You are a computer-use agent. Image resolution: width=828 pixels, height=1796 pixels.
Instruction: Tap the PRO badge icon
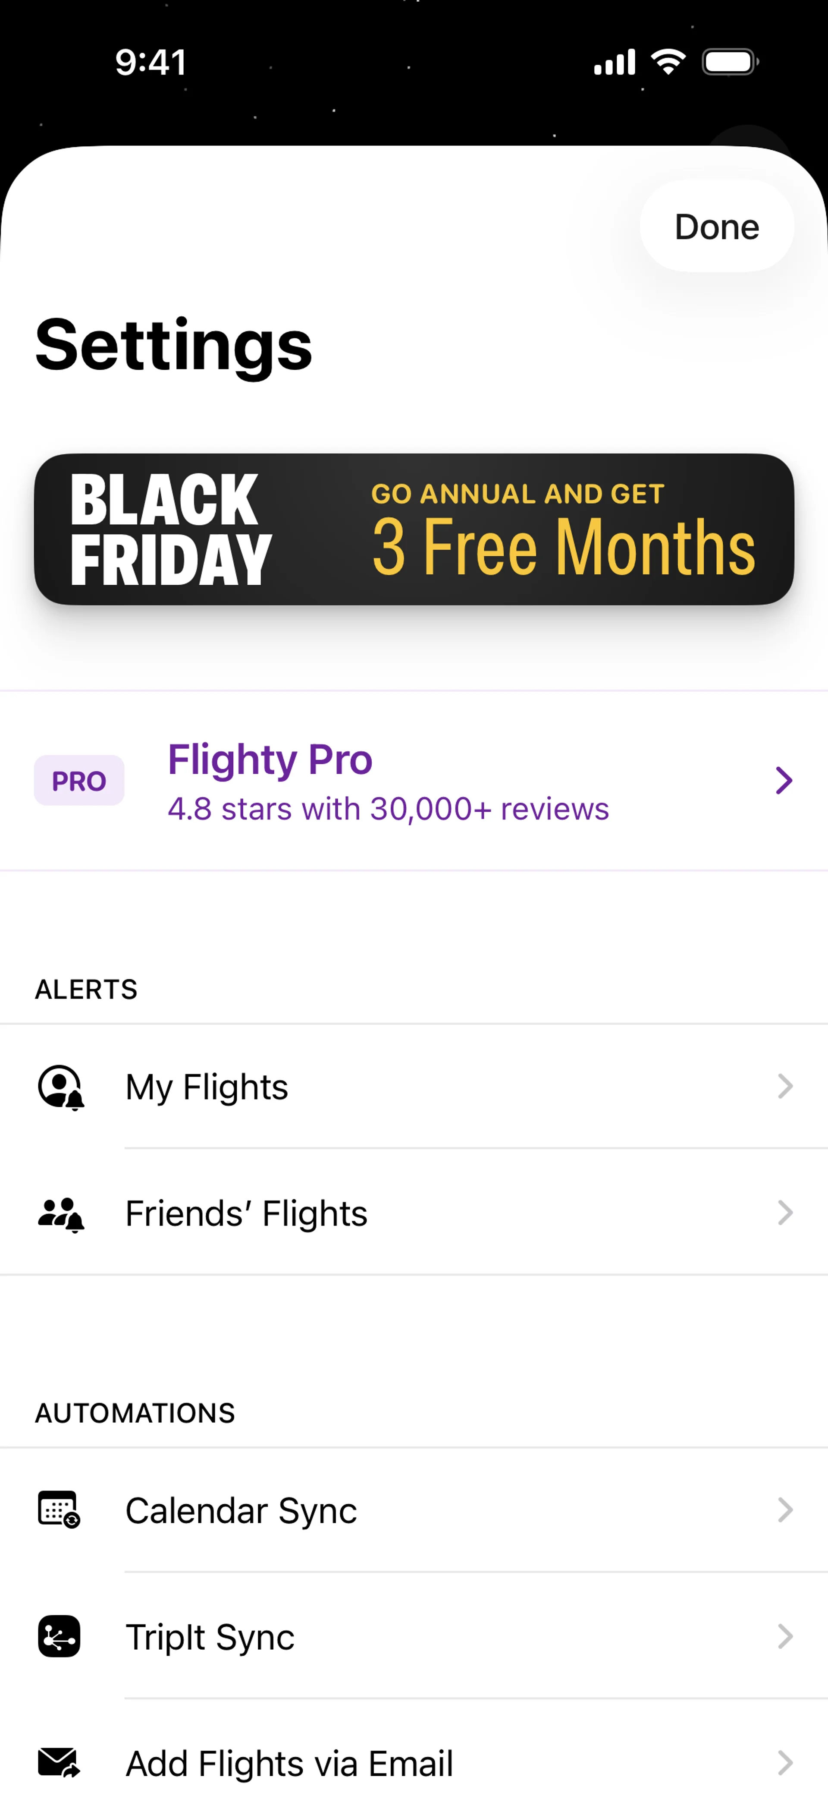79,780
